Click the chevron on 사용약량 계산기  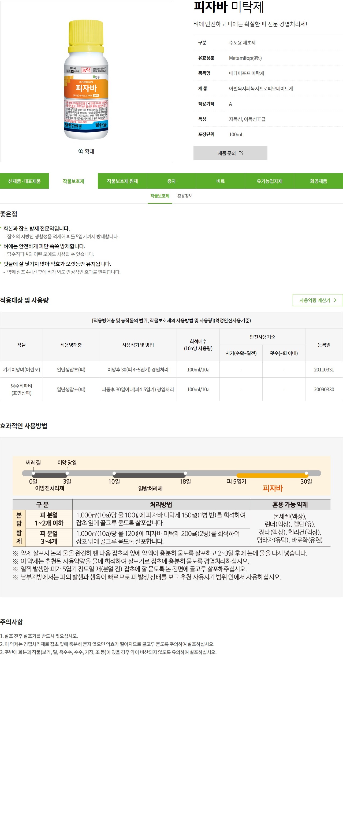[335, 300]
